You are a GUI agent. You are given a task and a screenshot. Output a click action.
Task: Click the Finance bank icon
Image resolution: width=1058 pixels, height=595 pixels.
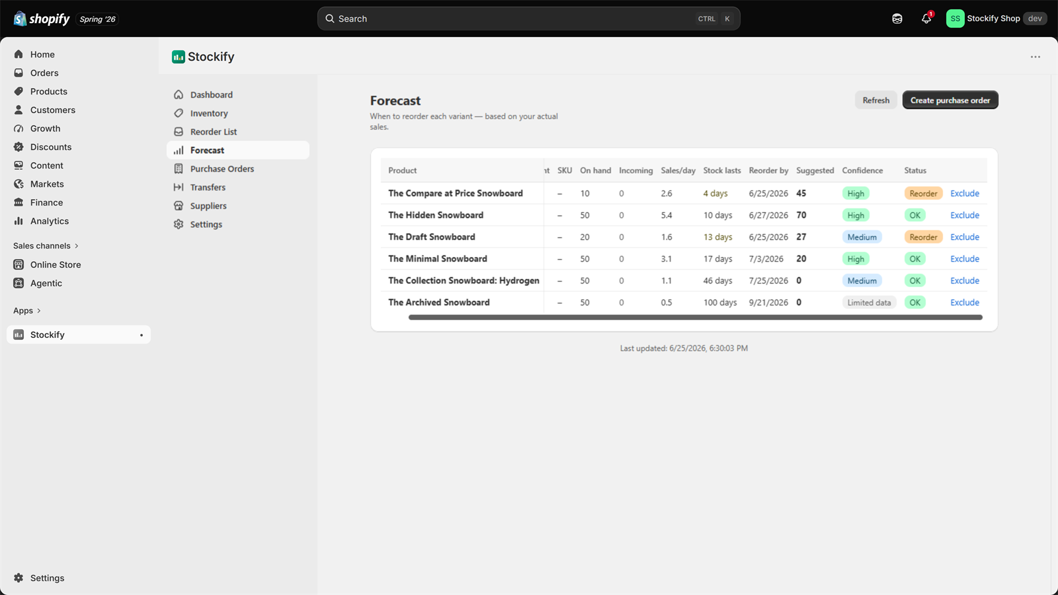pos(19,202)
